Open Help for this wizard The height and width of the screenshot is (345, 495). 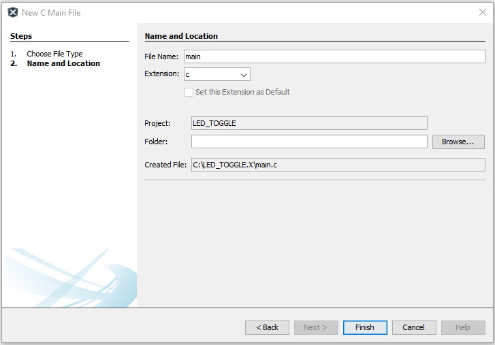(462, 327)
